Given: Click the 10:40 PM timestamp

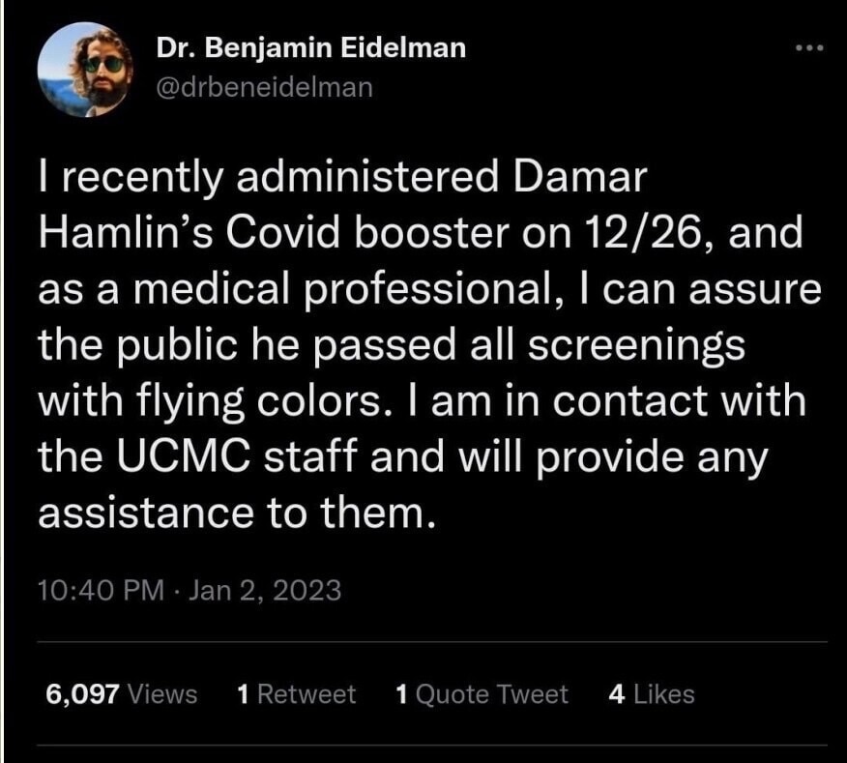Looking at the screenshot, I should click(101, 590).
